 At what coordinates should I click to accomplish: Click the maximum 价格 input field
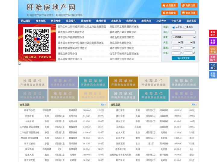pyautogui.click(x=188, y=53)
